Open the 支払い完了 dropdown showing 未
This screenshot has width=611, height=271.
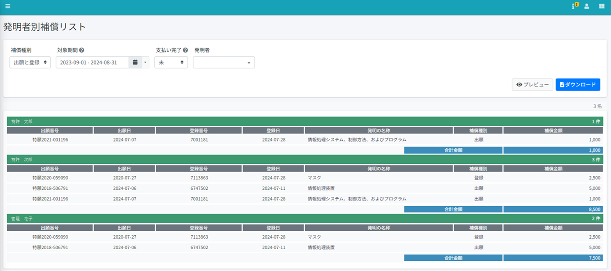pos(171,62)
